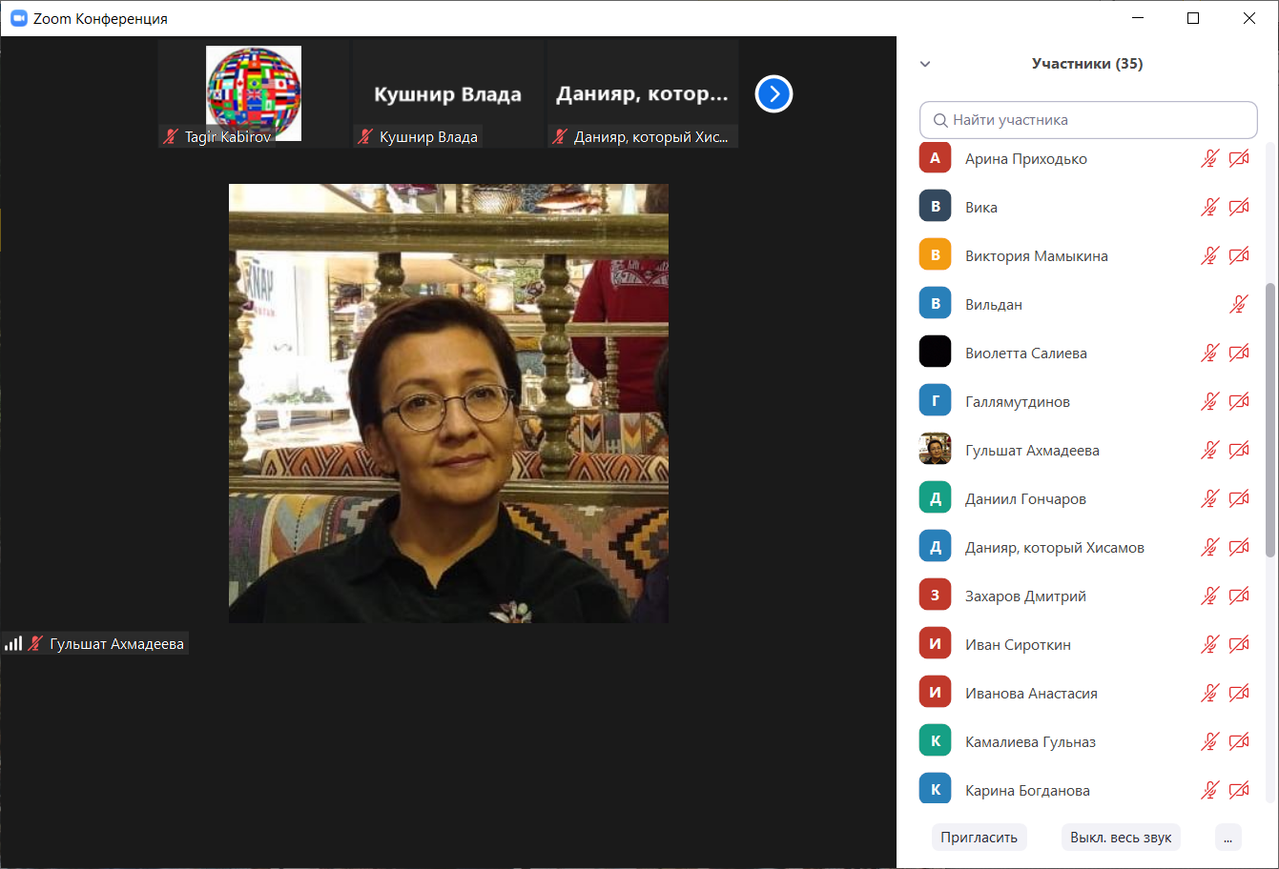
Task: Click camera-off icon for Вика
Action: (1239, 208)
